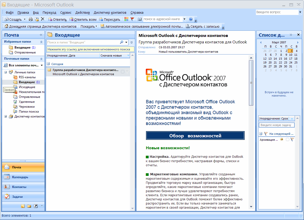304x220 pixels.
Task: Switch to the Задачи navigation pane
Action: (x=23, y=197)
